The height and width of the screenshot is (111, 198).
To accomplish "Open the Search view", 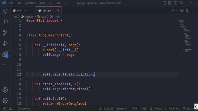I will pyautogui.click(x=5, y=22).
